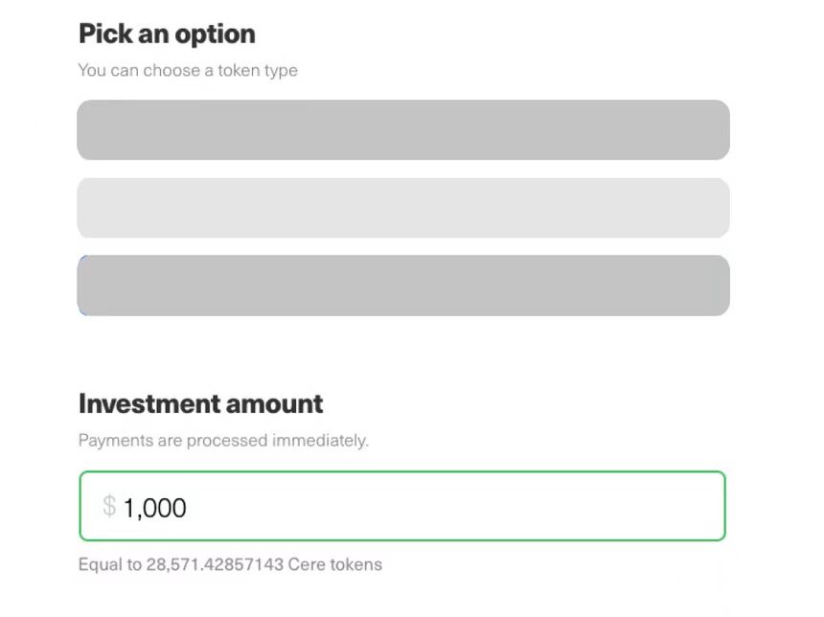Click the 'Investment amount' heading
This screenshot has width=824, height=617.
point(200,403)
